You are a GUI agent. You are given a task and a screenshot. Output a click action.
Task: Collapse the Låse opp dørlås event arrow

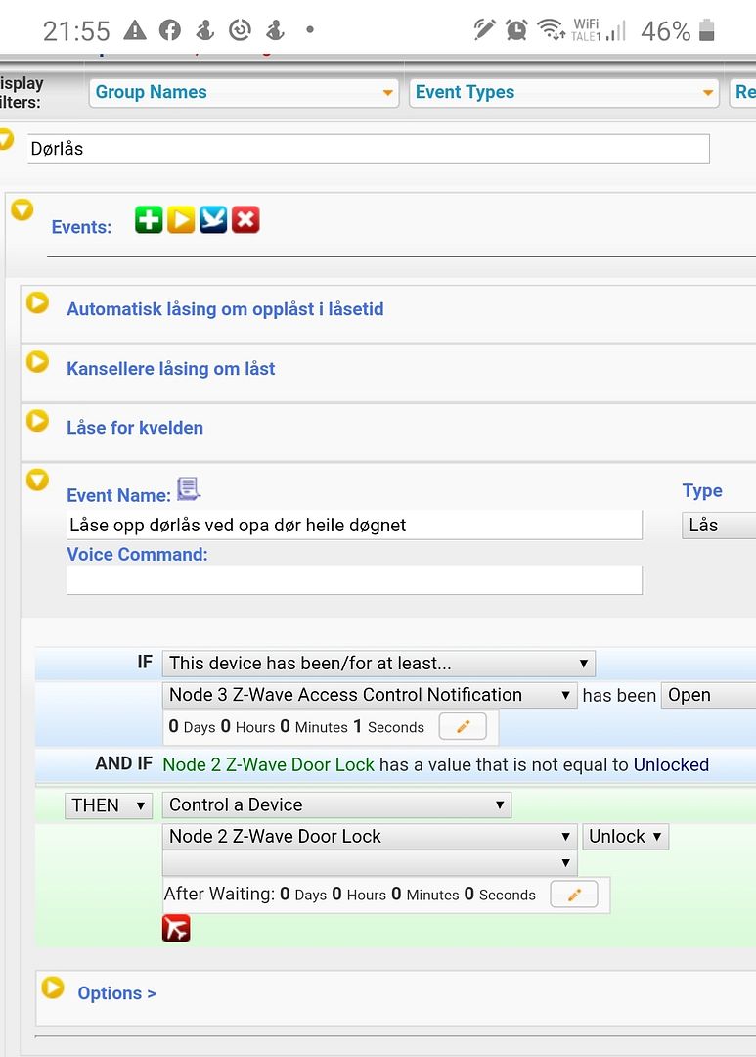tap(38, 480)
